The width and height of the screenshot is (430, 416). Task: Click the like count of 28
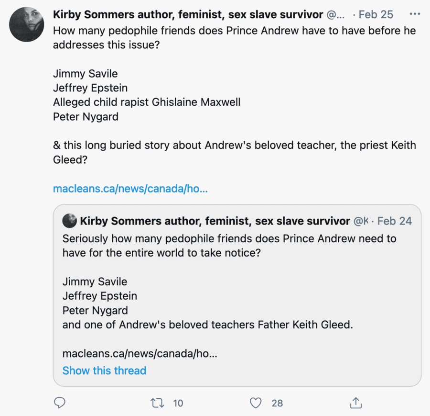pyautogui.click(x=277, y=403)
